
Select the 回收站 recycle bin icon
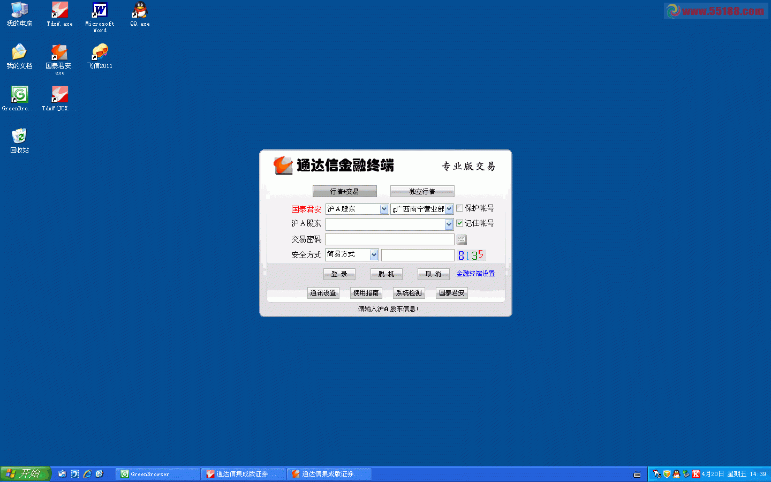pyautogui.click(x=20, y=141)
